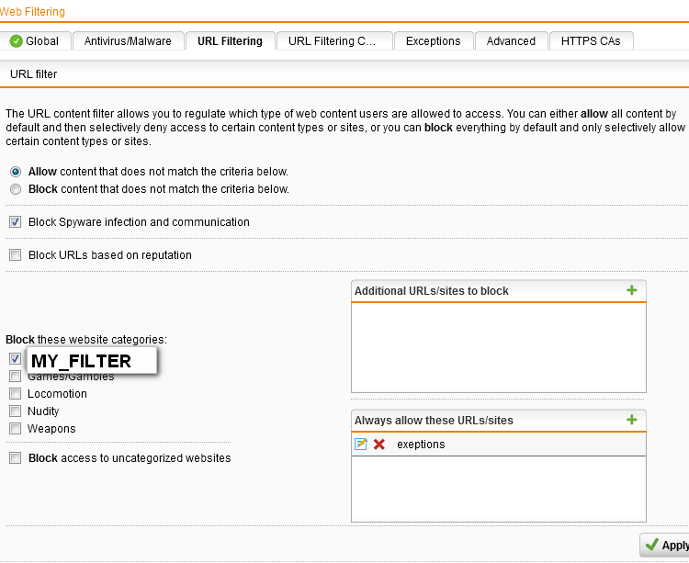Open the Advanced tab
Viewport: 689px width, 563px height.
[x=511, y=40]
